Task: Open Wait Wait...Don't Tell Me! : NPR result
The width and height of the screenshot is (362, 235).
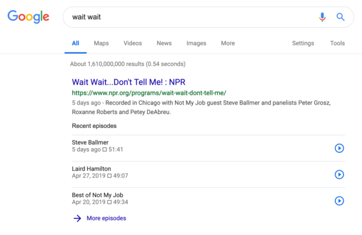Action: click(x=129, y=82)
